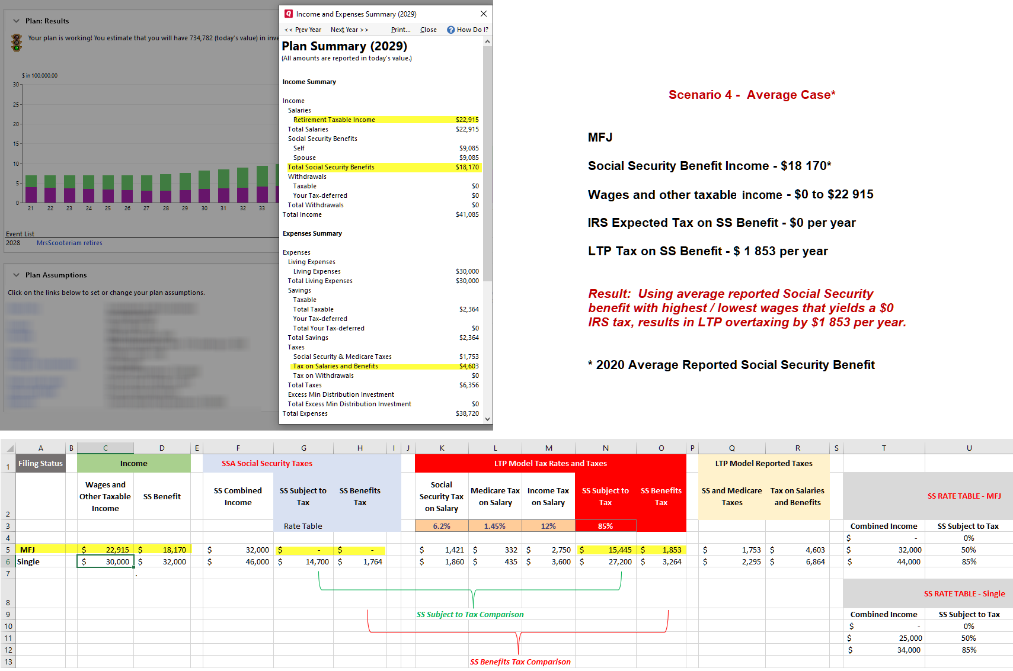This screenshot has height=671, width=1013.
Task: Click the cell with value 18,170
Action: pos(162,550)
